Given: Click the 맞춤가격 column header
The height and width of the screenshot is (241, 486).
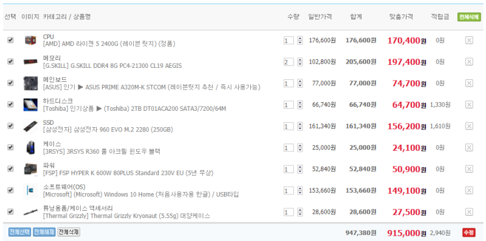Looking at the screenshot, I should click(x=401, y=17).
